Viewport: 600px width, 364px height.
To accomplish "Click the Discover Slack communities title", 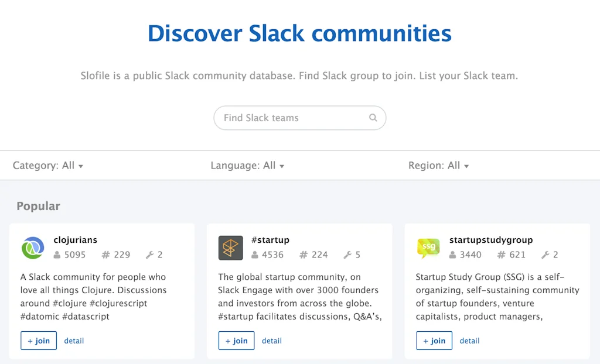I will (x=299, y=33).
